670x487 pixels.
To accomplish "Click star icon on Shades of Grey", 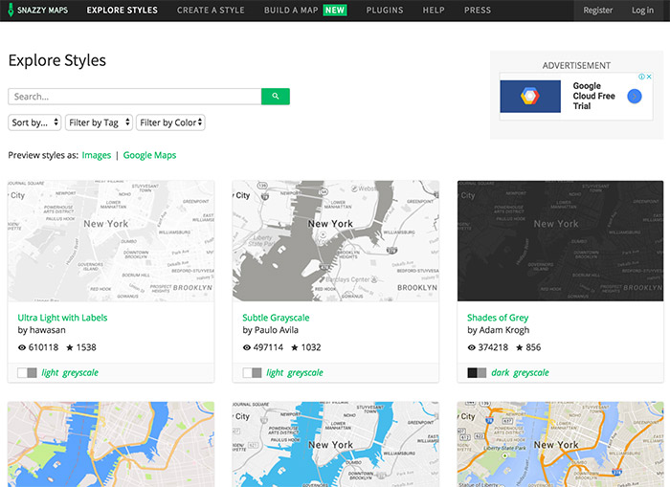I will (519, 347).
